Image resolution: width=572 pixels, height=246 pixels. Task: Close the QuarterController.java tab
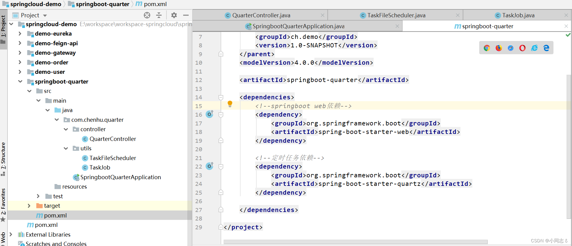(322, 15)
